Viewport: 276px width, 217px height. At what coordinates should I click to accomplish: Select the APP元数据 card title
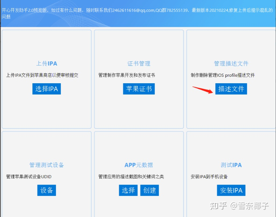point(139,165)
